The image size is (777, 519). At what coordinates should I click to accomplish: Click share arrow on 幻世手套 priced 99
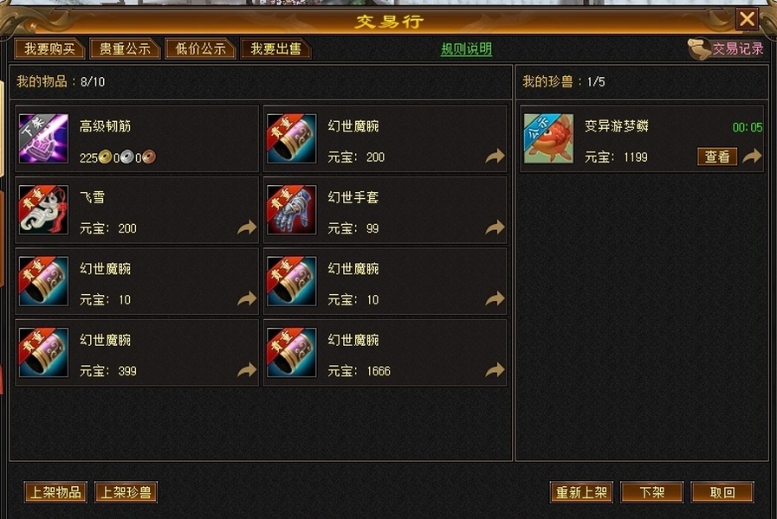[495, 227]
